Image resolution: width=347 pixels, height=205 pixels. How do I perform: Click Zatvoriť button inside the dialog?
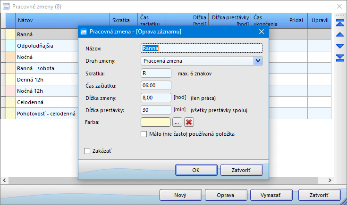[235, 170]
